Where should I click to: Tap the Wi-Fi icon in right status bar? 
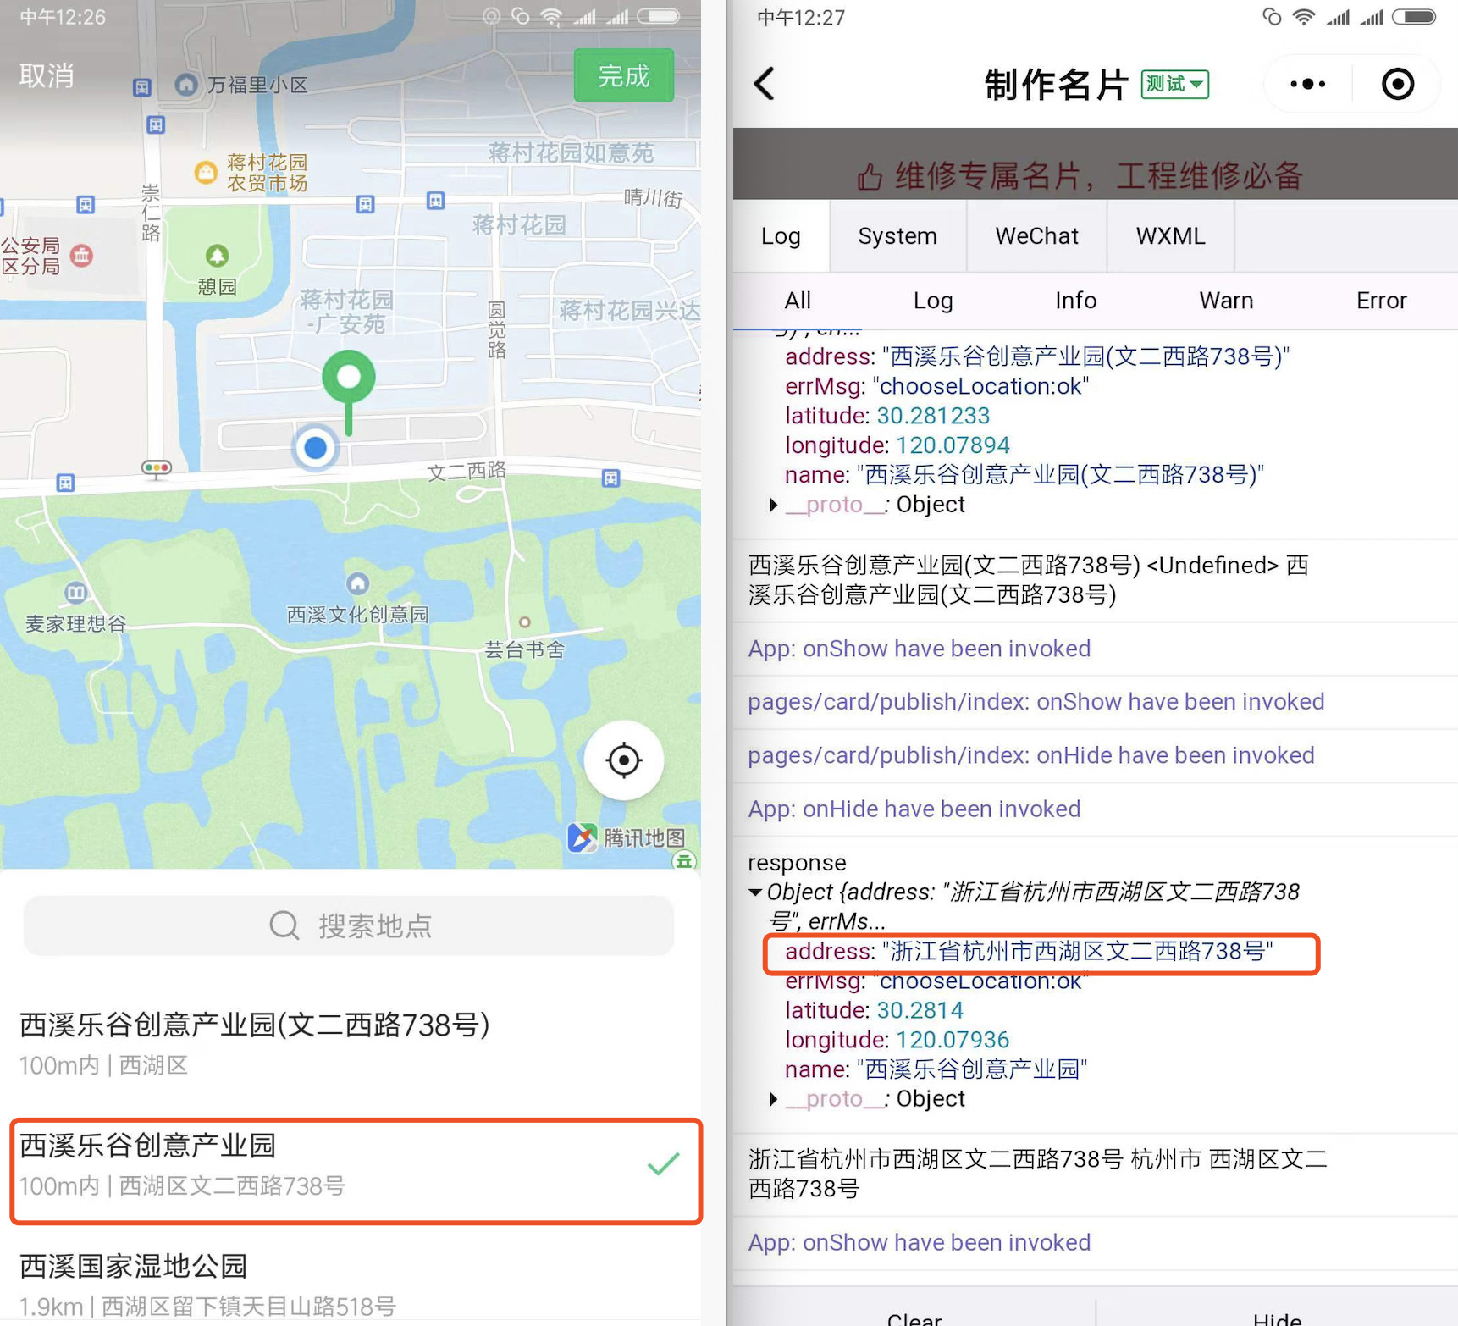[1304, 17]
